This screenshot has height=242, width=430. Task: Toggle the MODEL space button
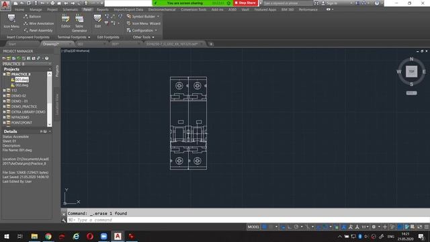(253, 227)
